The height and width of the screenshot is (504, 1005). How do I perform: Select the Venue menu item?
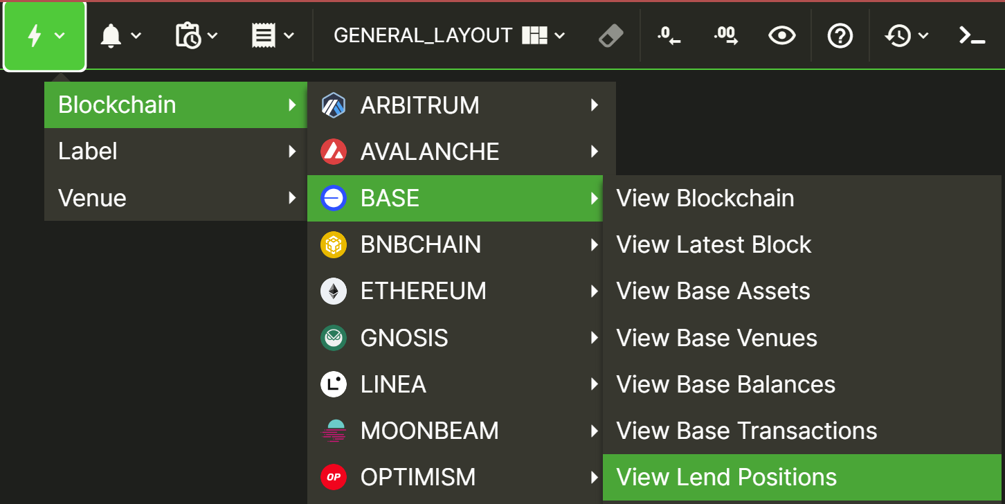[176, 198]
